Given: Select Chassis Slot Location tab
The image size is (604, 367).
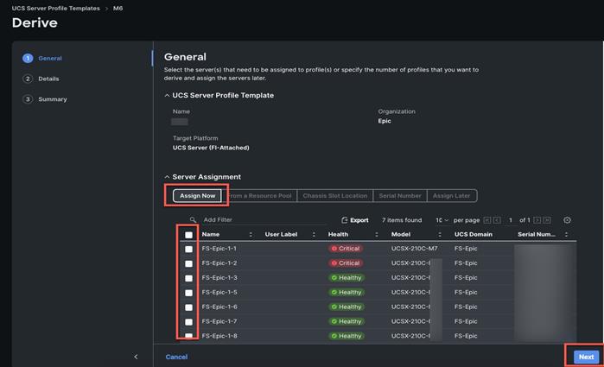Looking at the screenshot, I should pos(334,196).
